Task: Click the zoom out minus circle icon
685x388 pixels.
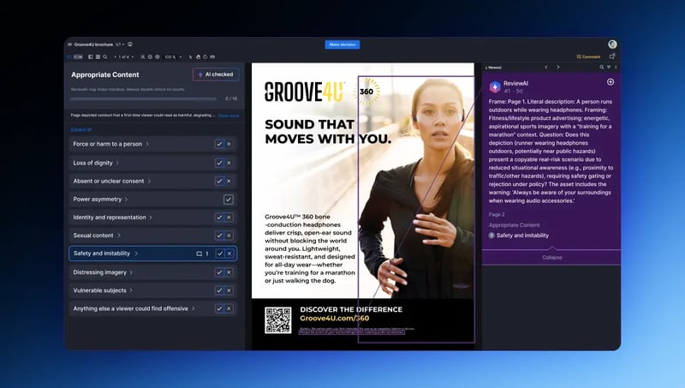Action: [150, 57]
